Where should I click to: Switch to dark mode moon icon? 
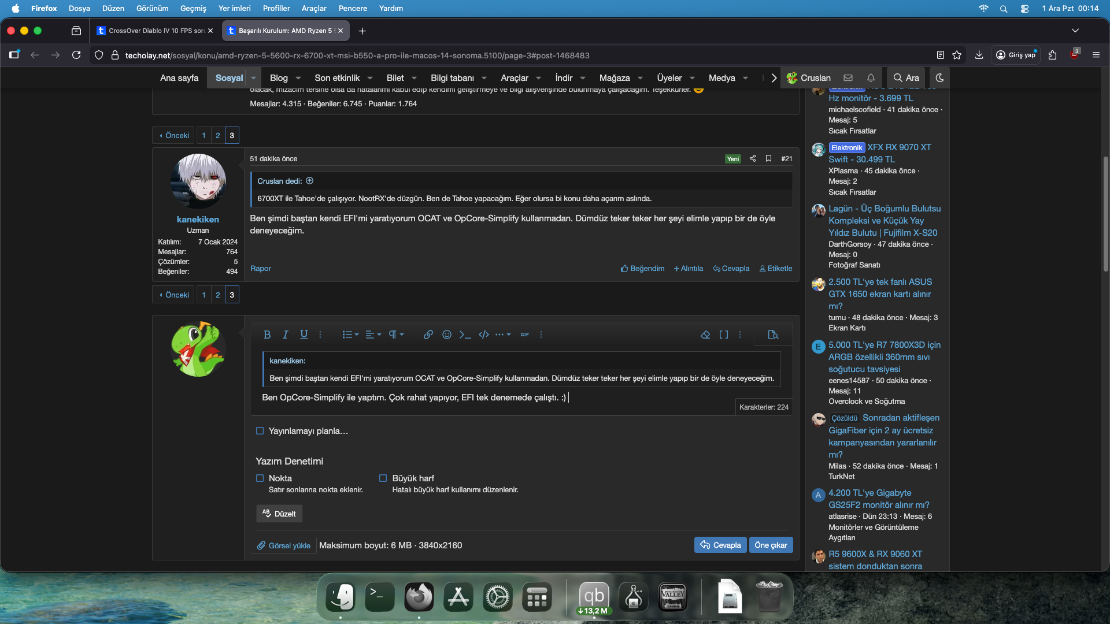(x=939, y=78)
